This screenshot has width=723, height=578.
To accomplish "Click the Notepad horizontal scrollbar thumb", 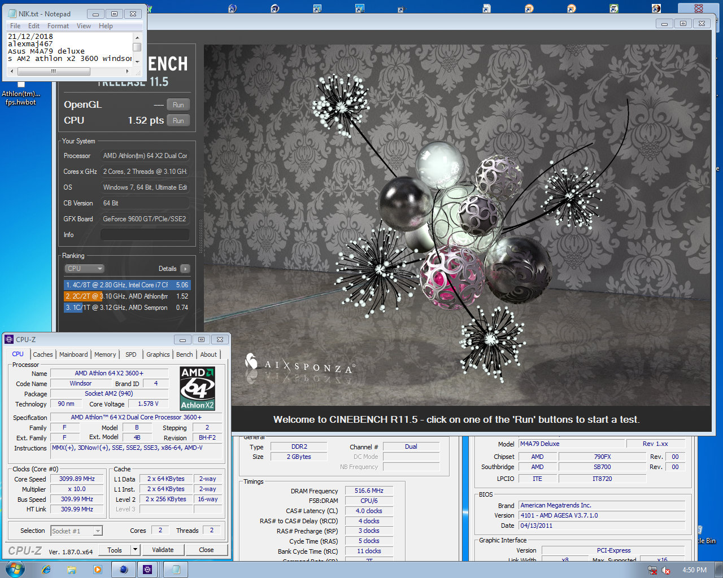I will [x=54, y=72].
